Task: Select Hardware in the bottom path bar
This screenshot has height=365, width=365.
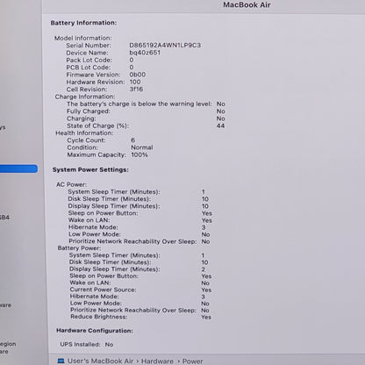Action: [157, 361]
